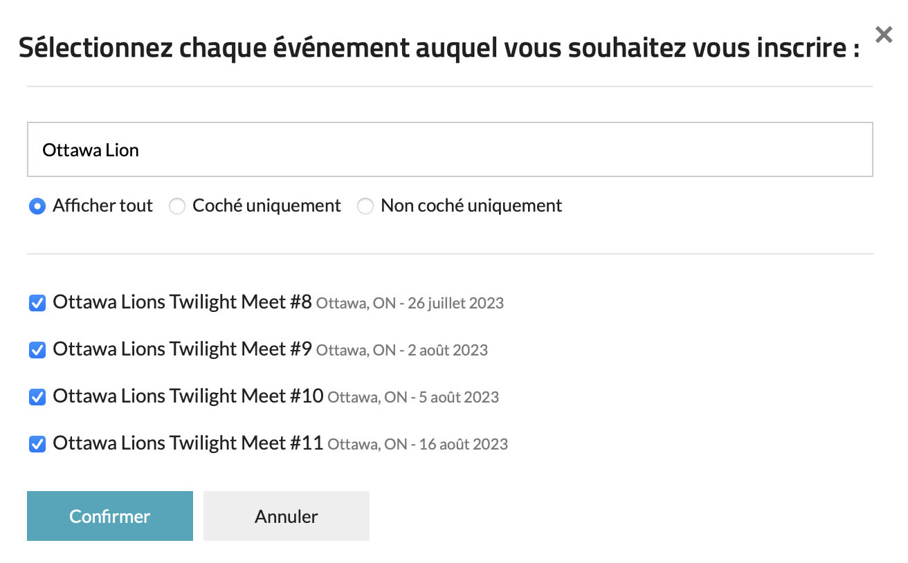Click the 'Sélectionnez chaque événement' dialog heading
This screenshot has width=908, height=563.
[439, 50]
